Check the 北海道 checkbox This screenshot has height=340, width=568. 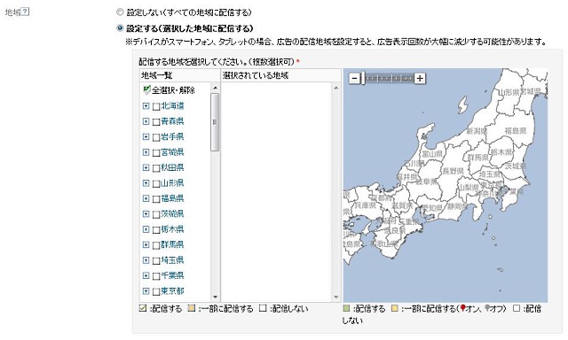[156, 106]
